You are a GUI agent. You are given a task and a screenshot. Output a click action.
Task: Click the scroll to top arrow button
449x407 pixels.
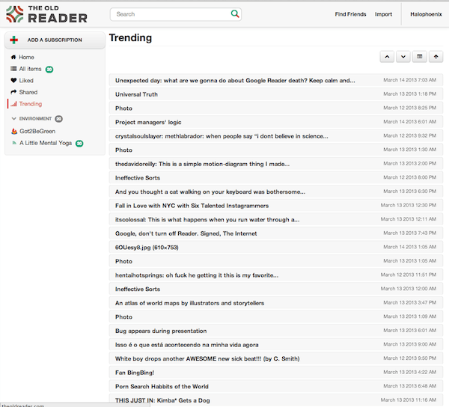tap(436, 57)
